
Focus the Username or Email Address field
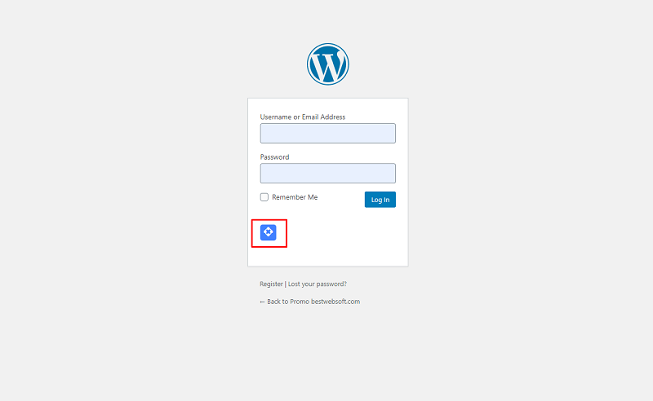pyautogui.click(x=328, y=133)
